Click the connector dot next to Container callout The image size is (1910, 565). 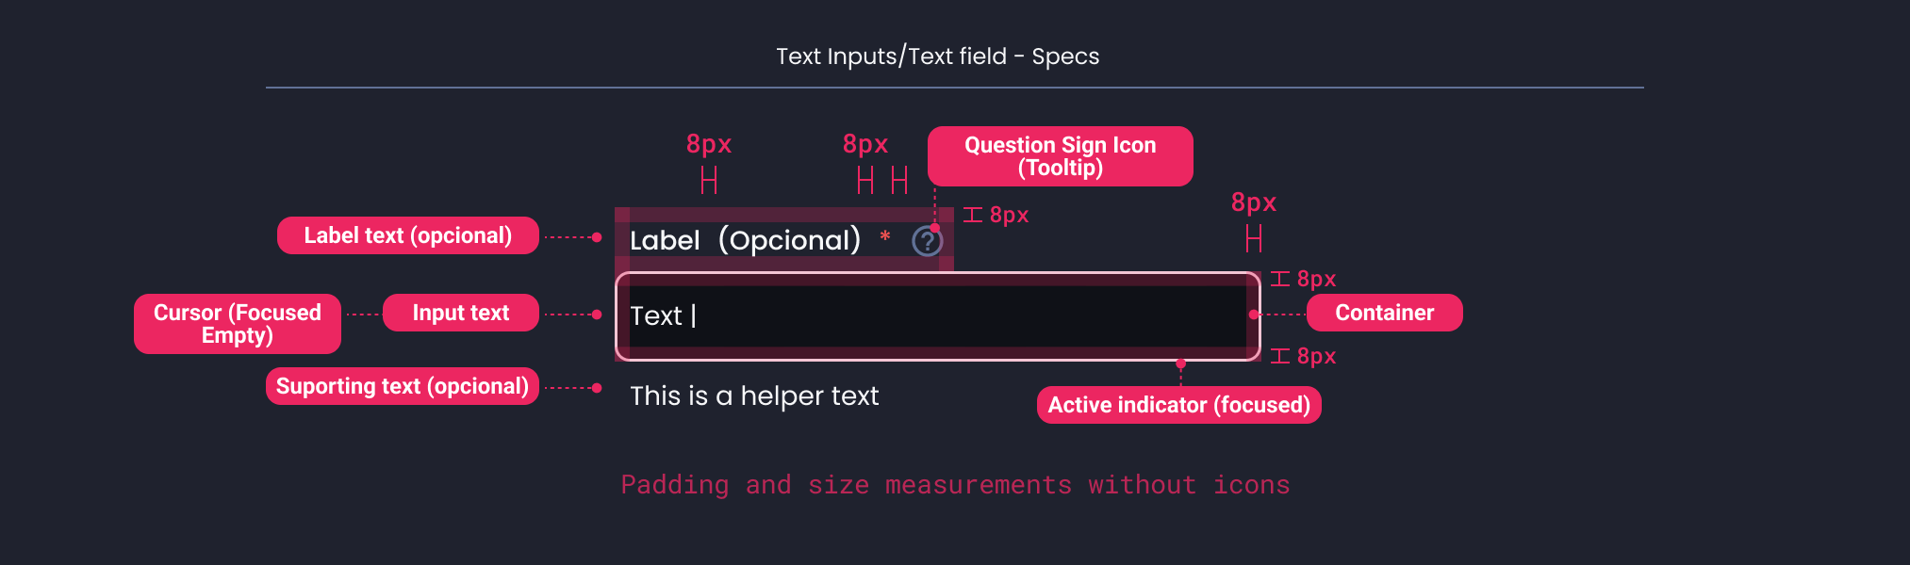coord(1253,313)
